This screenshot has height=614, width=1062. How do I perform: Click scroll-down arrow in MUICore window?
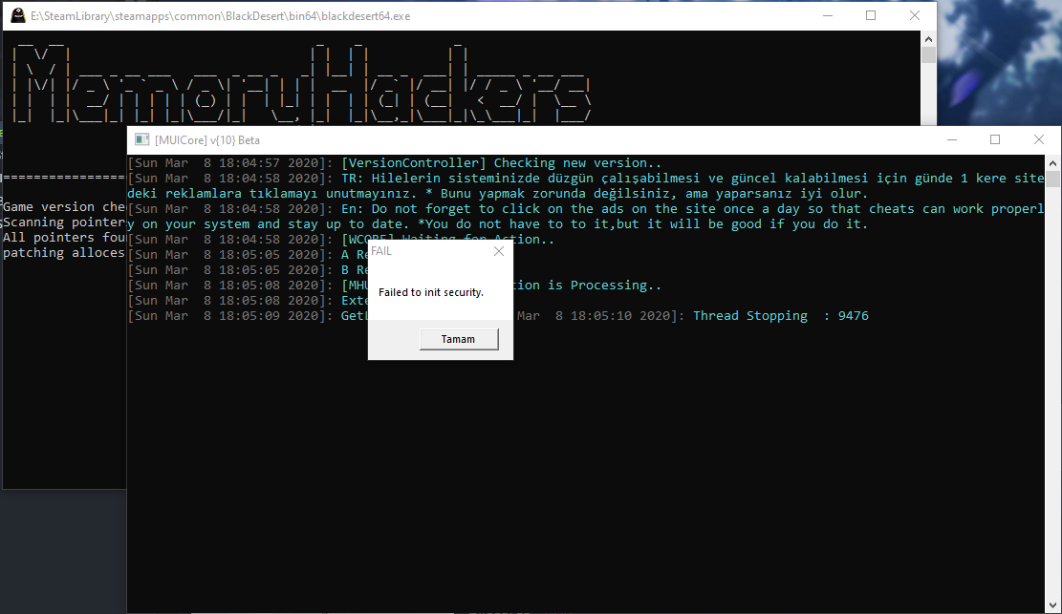click(1052, 605)
